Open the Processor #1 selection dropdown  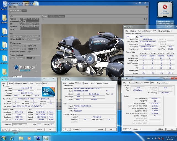[x=26, y=125]
